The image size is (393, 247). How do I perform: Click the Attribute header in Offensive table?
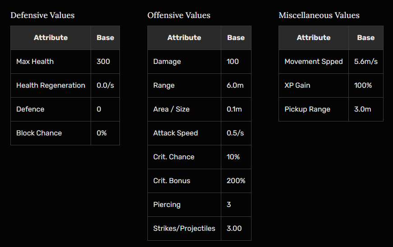tap(184, 38)
